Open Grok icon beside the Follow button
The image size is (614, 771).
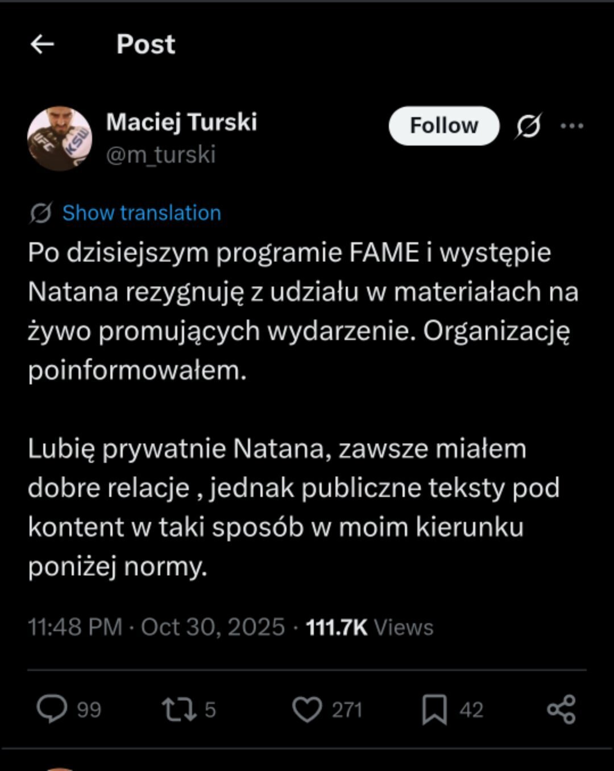[x=528, y=126]
